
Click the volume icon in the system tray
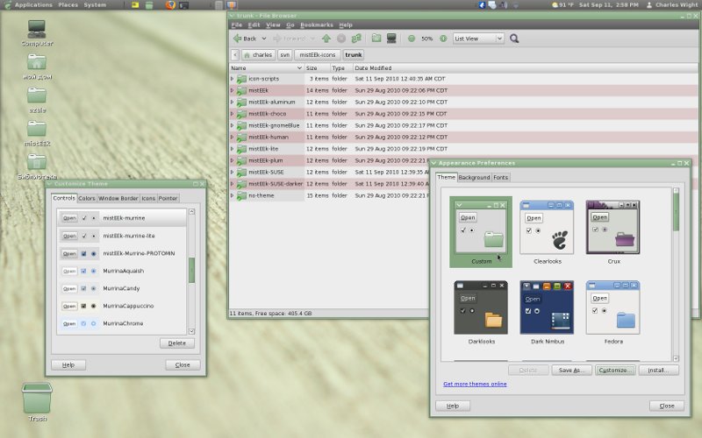[x=504, y=5]
